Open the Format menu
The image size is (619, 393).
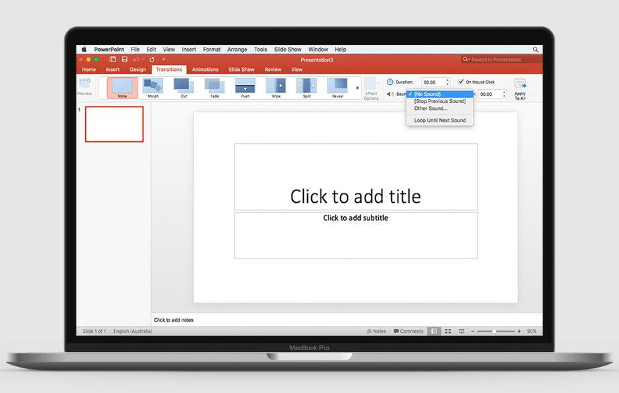point(212,50)
